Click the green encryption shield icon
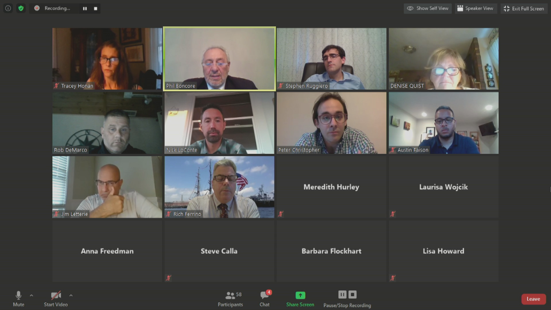551x310 pixels. (x=21, y=8)
